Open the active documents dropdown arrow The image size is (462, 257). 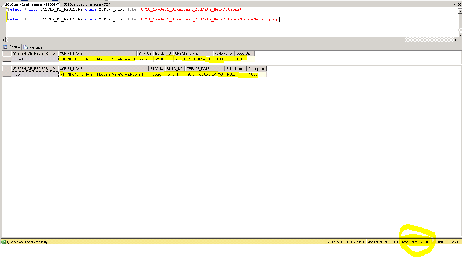point(454,5)
